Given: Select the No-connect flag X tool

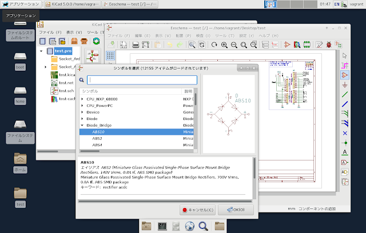Looking at the screenshot, I should (x=345, y=133).
